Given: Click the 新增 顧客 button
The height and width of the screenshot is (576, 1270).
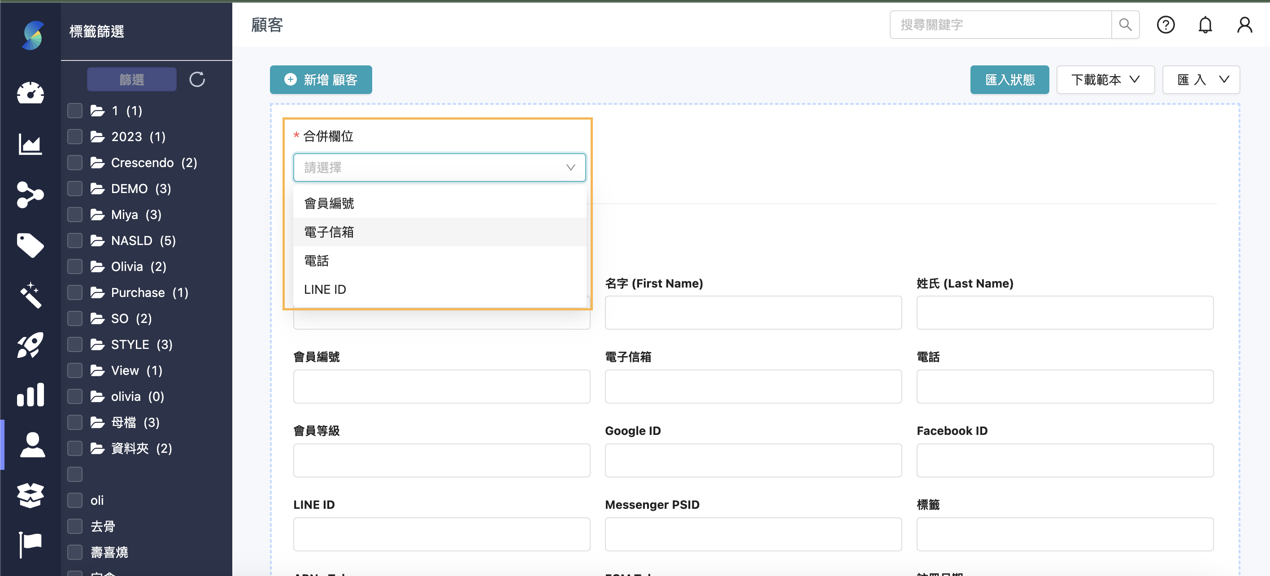Looking at the screenshot, I should pos(321,79).
